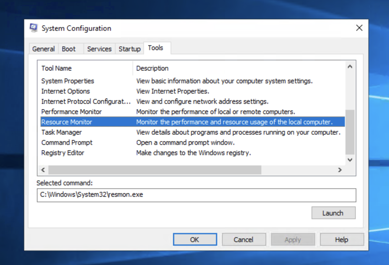The height and width of the screenshot is (265, 389).
Task: Click the vertical scrollbar up arrow
Action: [x=350, y=67]
